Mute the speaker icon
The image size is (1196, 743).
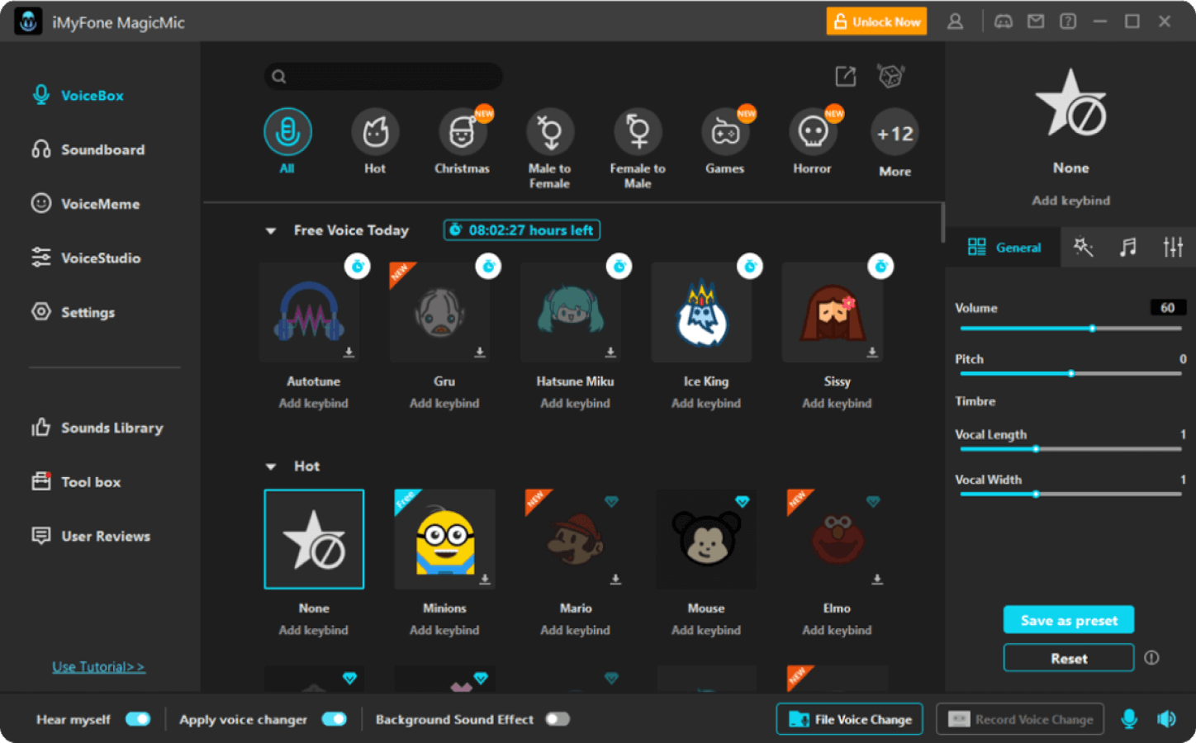1166,719
